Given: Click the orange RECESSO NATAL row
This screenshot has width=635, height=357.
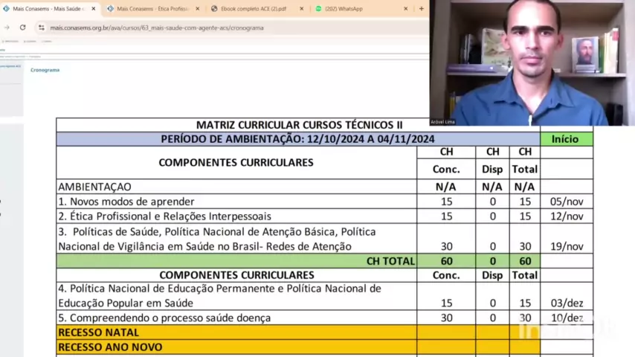Looking at the screenshot, I should pyautogui.click(x=236, y=332).
